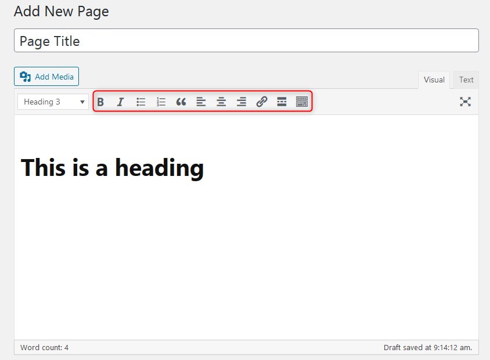Insert a numbered list
Screen dimensions: 490x360
161,102
